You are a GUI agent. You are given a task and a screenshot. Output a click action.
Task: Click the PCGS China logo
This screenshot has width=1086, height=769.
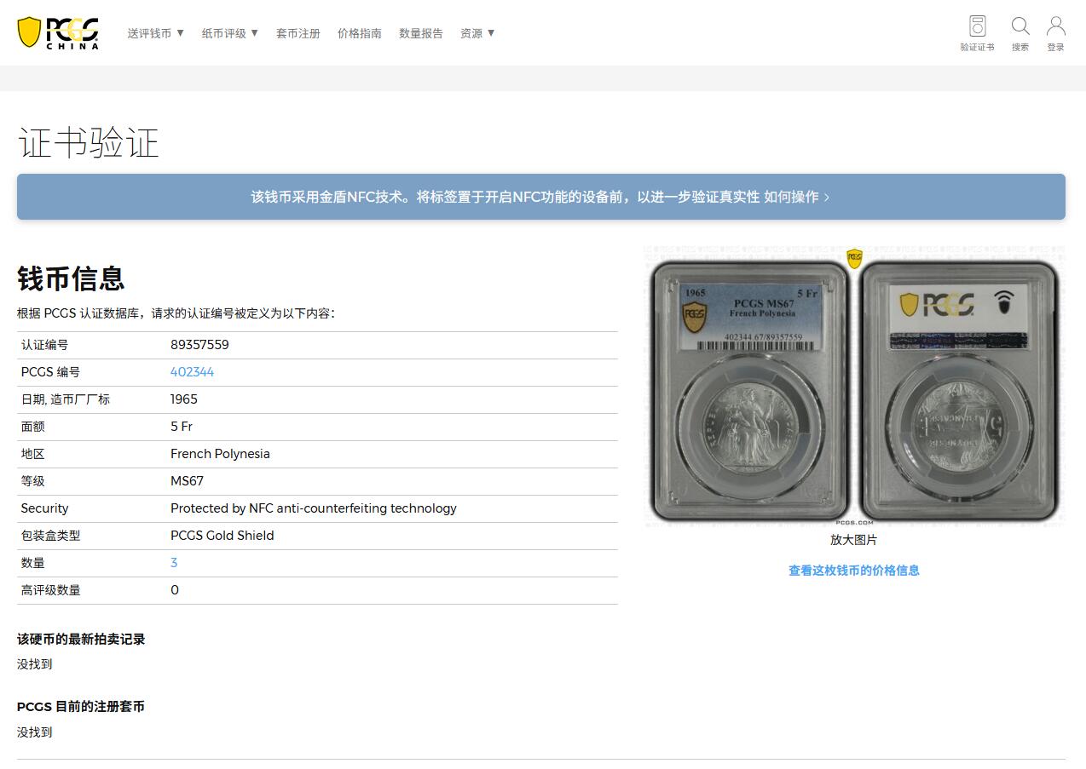click(x=58, y=32)
